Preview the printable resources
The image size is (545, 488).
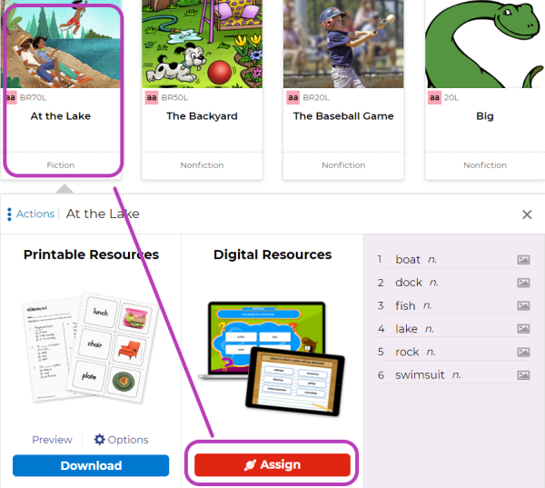52,440
